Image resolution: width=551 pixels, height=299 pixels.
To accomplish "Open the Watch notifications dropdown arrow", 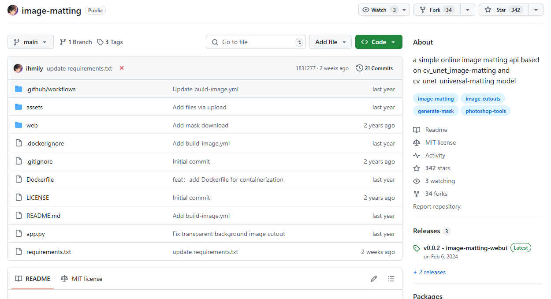I will 405,10.
